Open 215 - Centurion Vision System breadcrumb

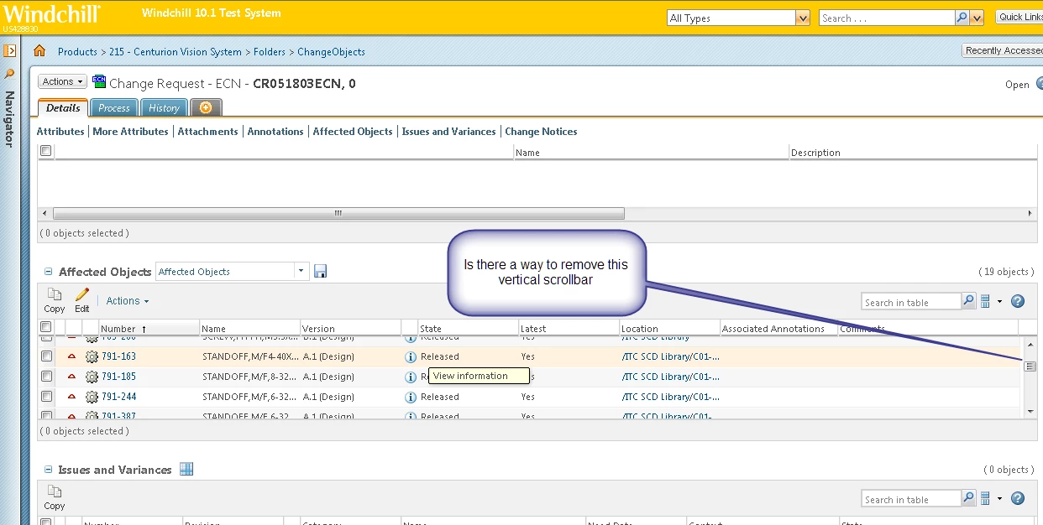click(176, 52)
